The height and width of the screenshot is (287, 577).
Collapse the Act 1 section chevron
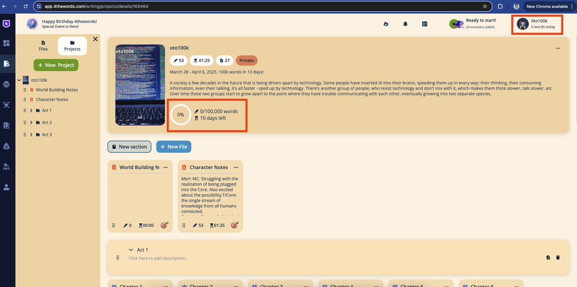(131, 250)
